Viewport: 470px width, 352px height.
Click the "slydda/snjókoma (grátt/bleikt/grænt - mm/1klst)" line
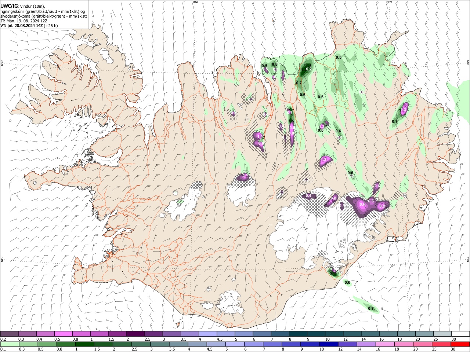[44, 16]
